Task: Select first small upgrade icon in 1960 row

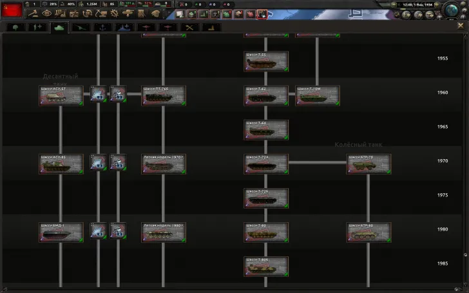Action: [99, 94]
